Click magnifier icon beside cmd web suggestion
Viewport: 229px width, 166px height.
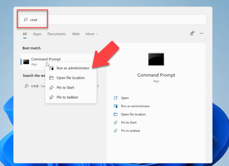coord(26,86)
